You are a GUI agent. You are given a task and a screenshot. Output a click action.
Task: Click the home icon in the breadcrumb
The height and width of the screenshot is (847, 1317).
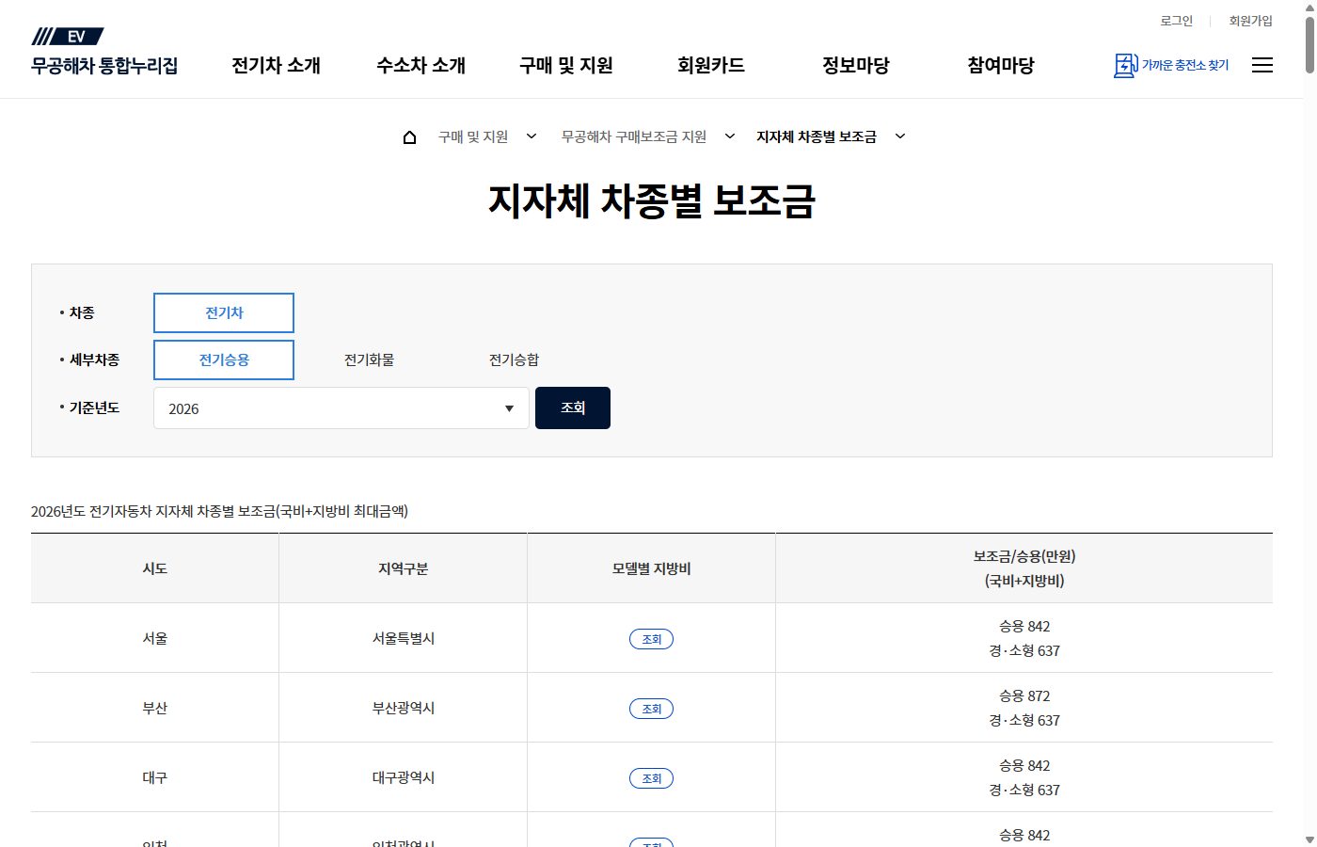click(409, 136)
